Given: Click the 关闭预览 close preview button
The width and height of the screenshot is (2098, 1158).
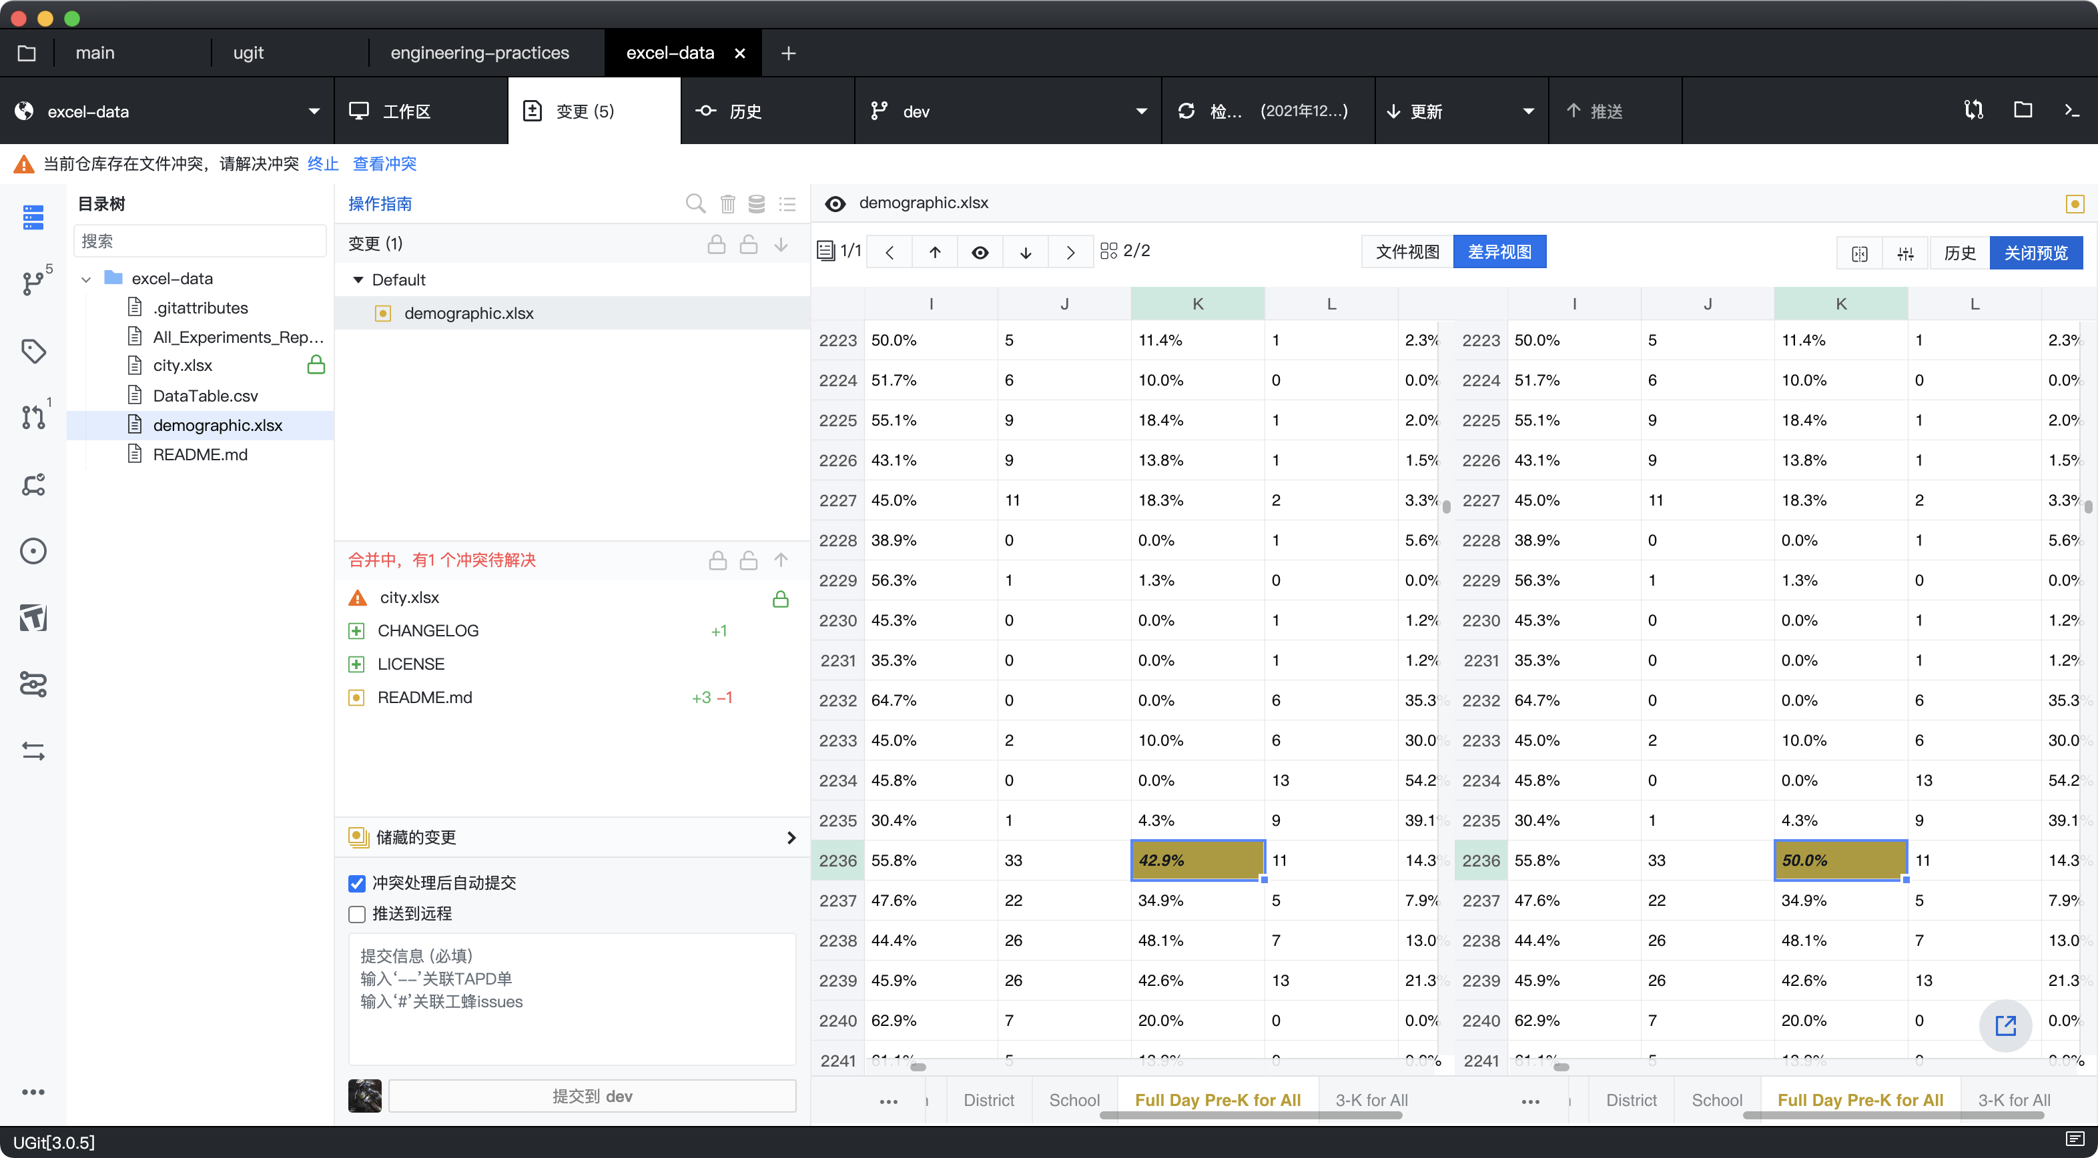Looking at the screenshot, I should pyautogui.click(x=2036, y=253).
